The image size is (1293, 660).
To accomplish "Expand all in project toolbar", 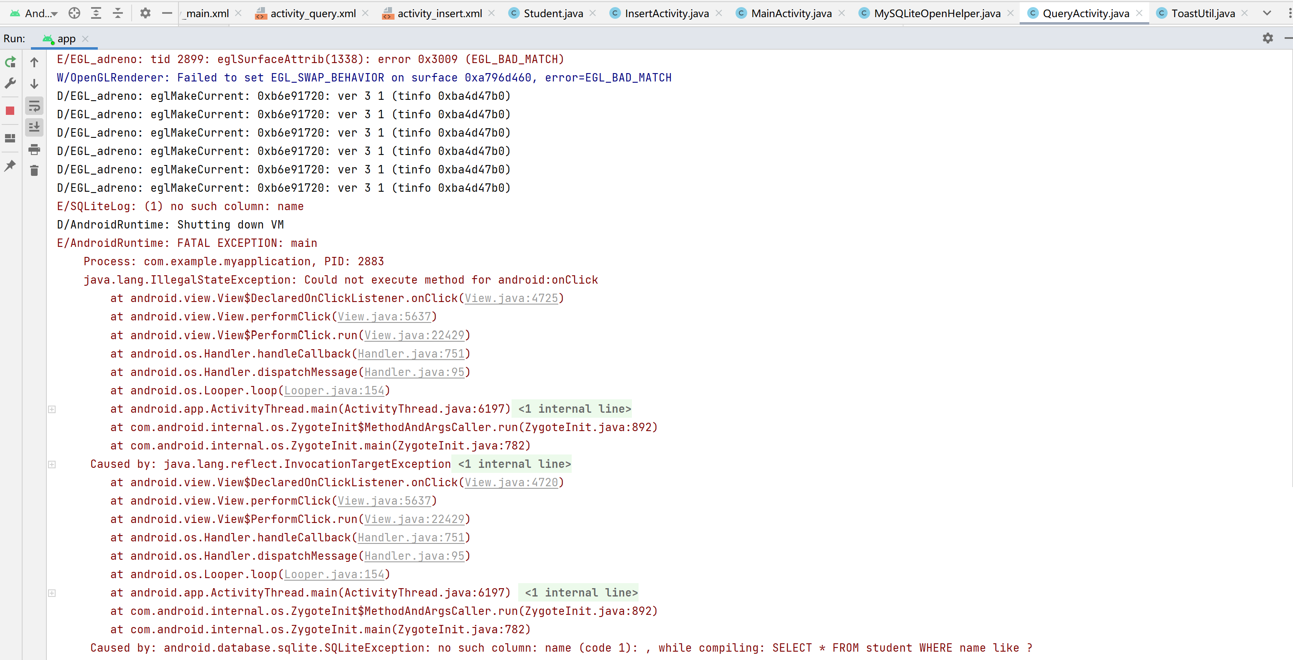I will tap(96, 13).
